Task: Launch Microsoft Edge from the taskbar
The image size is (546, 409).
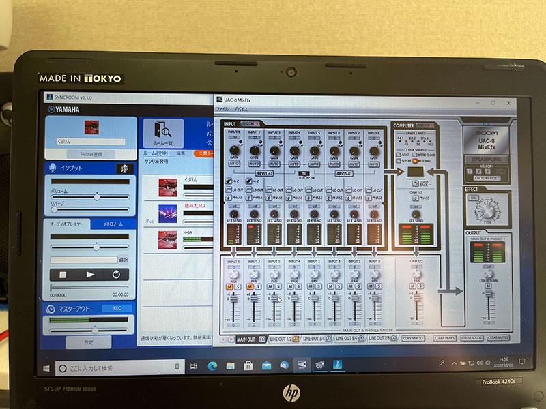Action: point(212,365)
